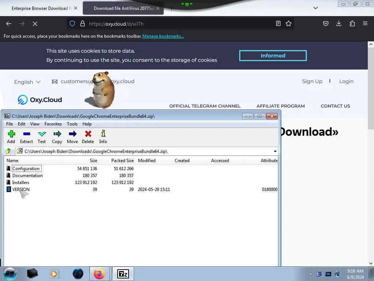This screenshot has width=374, height=281.
Task: Bookmark this page with the star
Action: coord(289,23)
